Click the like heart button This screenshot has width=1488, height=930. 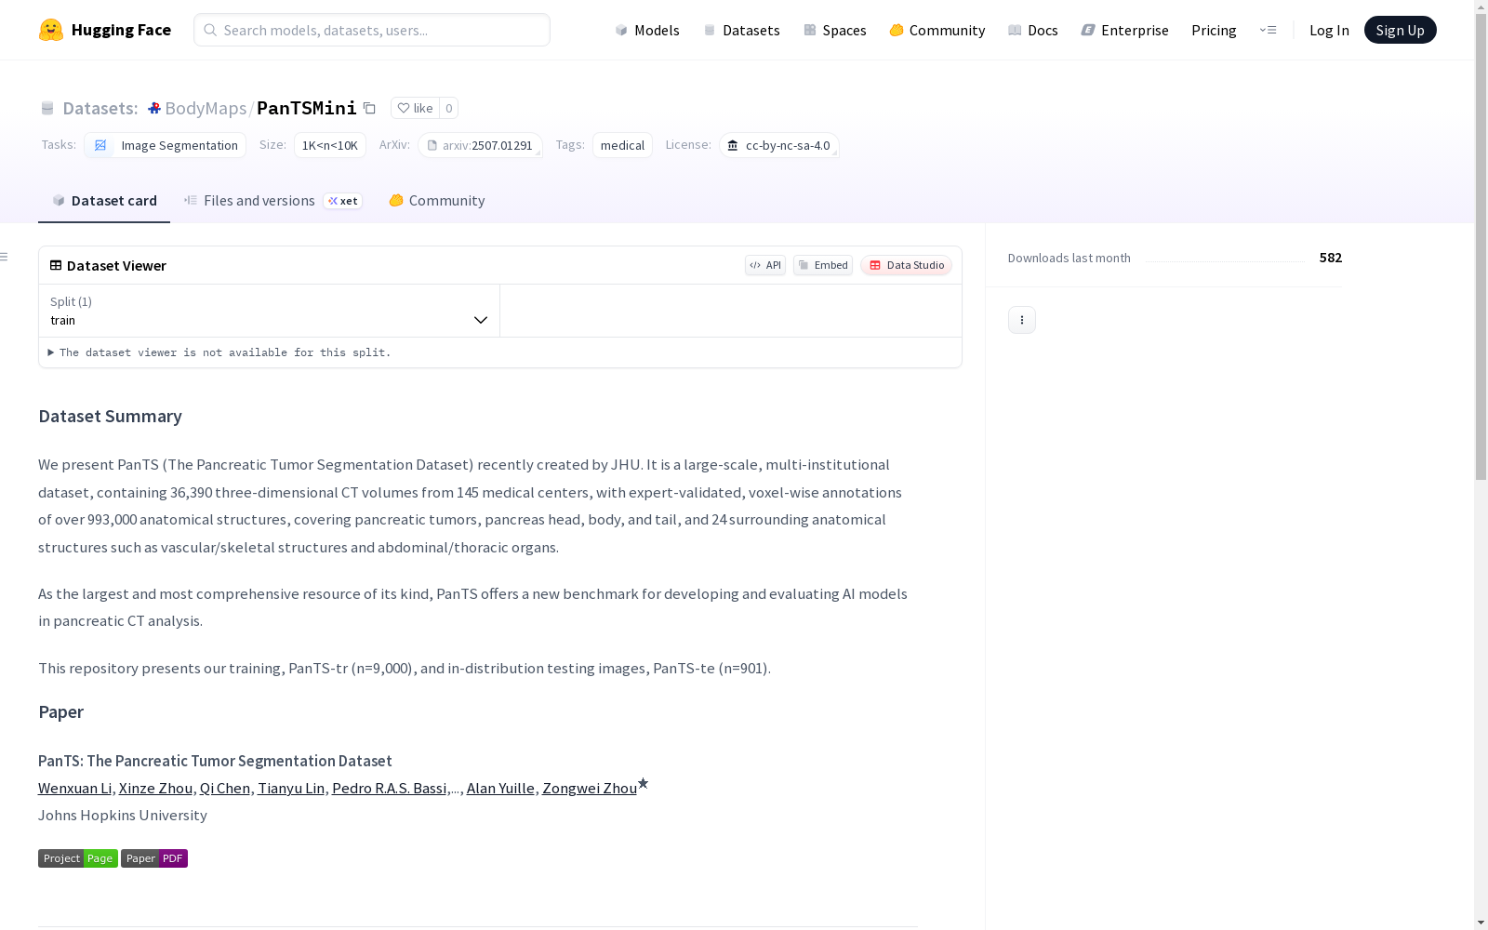pos(415,108)
